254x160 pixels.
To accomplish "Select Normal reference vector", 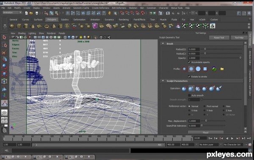I will point(189,106).
